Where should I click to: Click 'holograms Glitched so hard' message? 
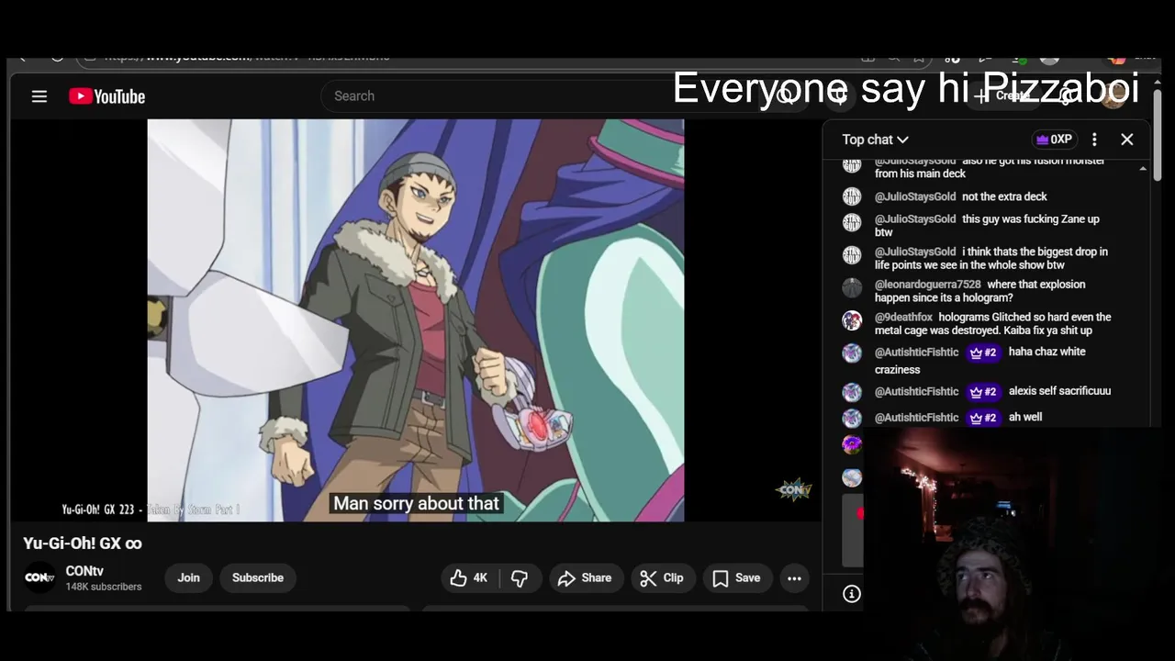point(993,323)
